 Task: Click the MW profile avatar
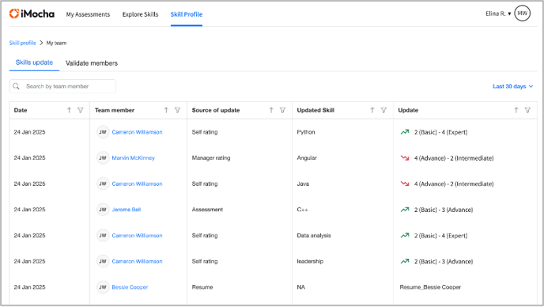[x=523, y=13]
